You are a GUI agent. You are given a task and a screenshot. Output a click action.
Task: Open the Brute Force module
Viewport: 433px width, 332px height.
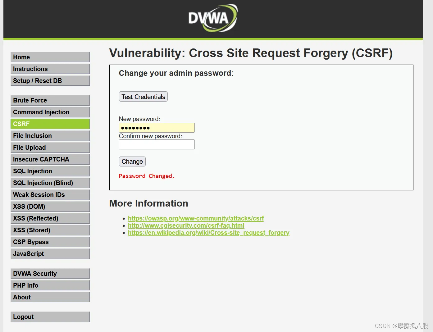click(x=50, y=100)
